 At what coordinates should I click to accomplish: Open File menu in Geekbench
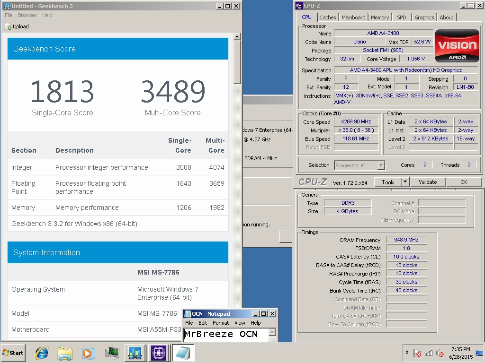click(9, 15)
